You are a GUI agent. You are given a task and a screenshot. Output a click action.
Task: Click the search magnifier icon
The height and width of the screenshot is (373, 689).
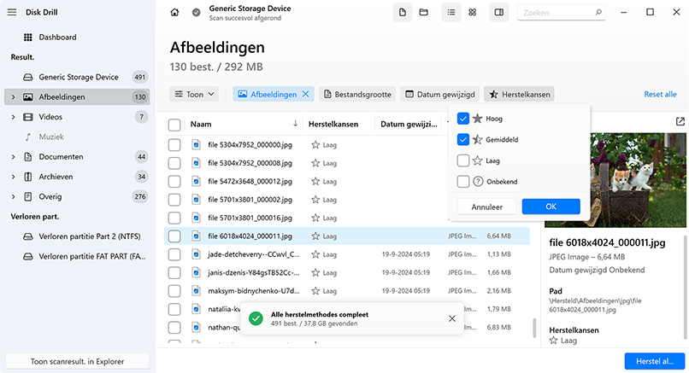(x=598, y=12)
